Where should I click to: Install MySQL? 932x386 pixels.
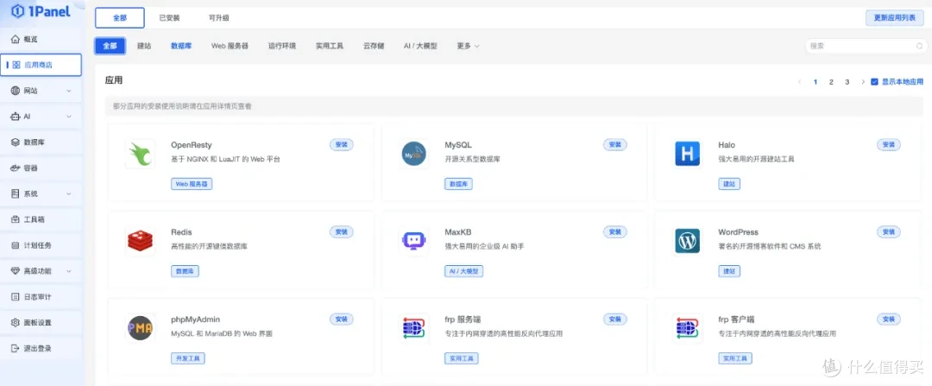(614, 144)
